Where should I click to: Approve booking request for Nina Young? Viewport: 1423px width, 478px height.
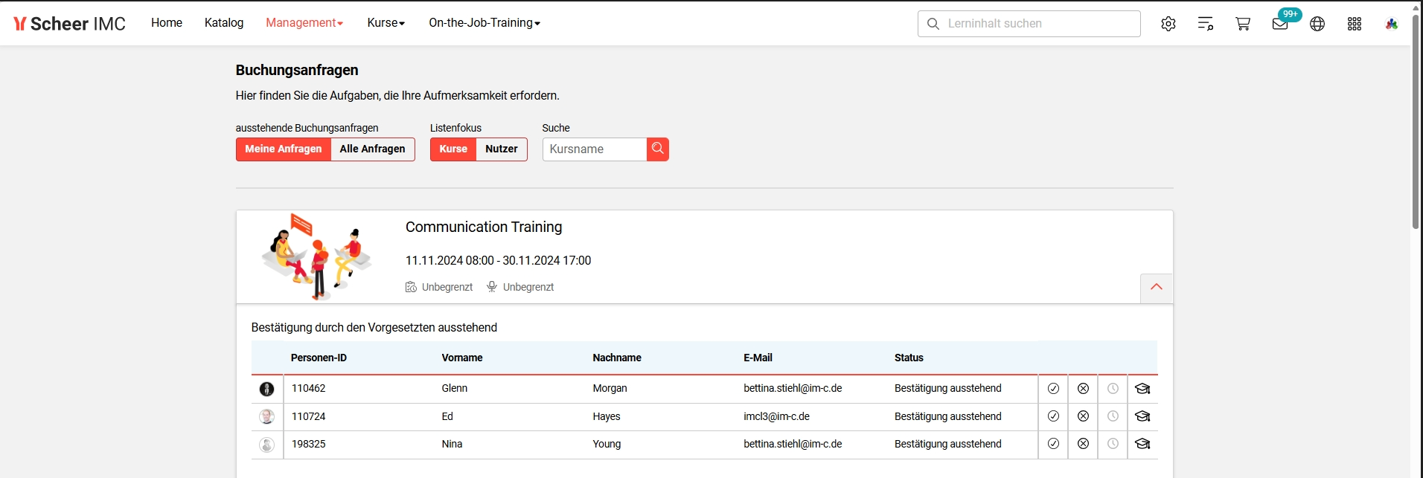click(x=1053, y=444)
